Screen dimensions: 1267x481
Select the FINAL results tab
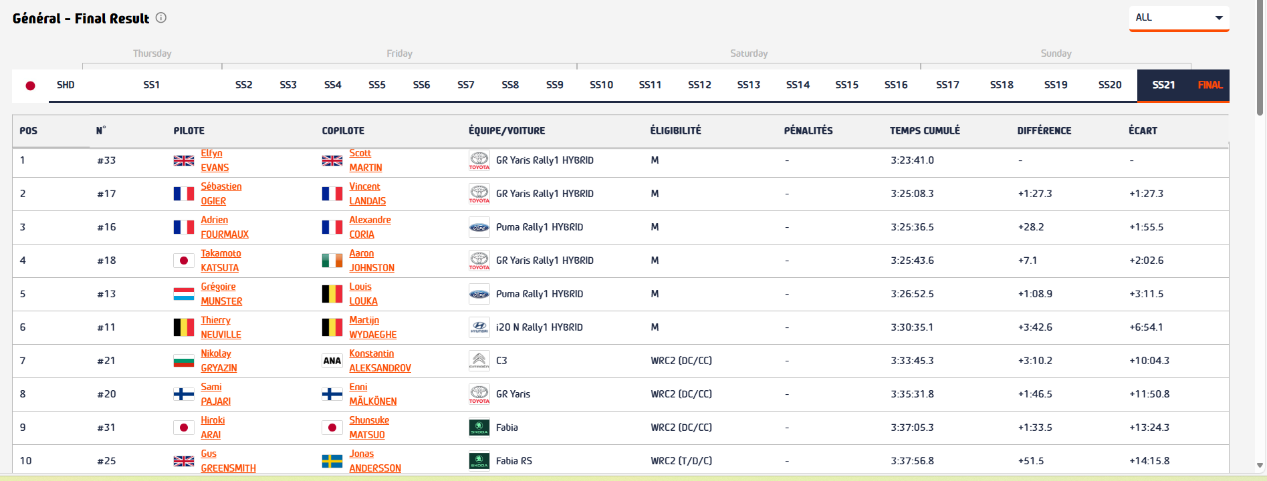pos(1210,85)
